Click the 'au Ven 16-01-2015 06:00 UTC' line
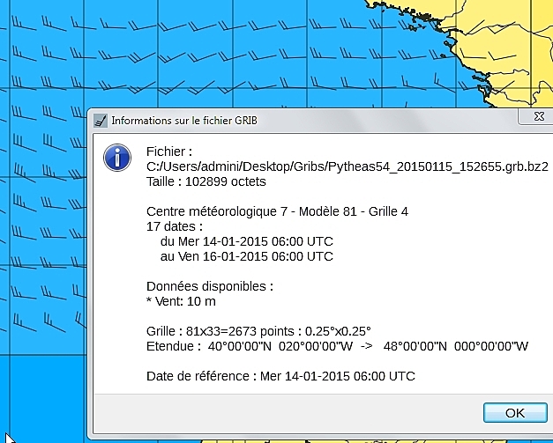The height and width of the screenshot is (443, 553). 247,256
